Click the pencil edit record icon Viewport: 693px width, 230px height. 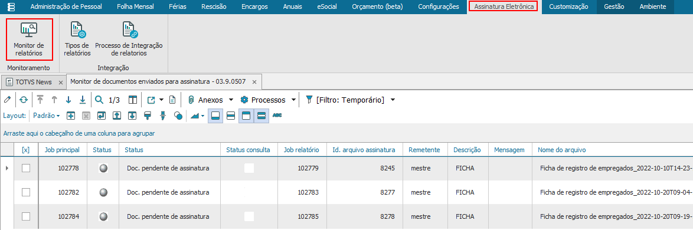pyautogui.click(x=7, y=100)
